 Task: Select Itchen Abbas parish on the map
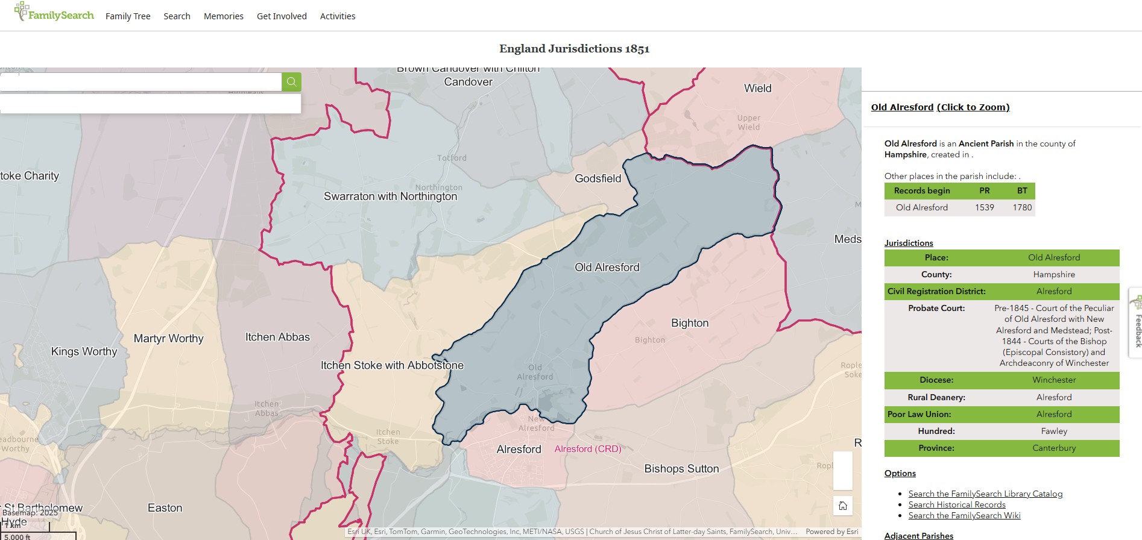point(277,337)
